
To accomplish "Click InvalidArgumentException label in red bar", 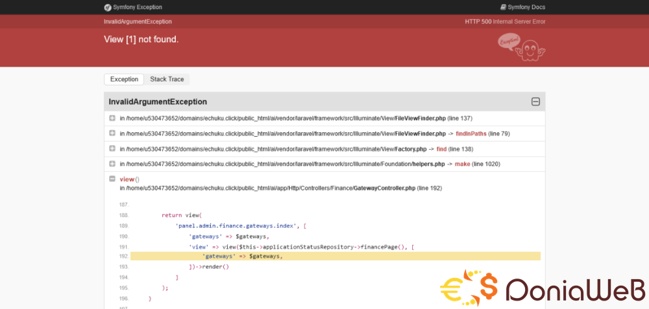I will (x=138, y=22).
